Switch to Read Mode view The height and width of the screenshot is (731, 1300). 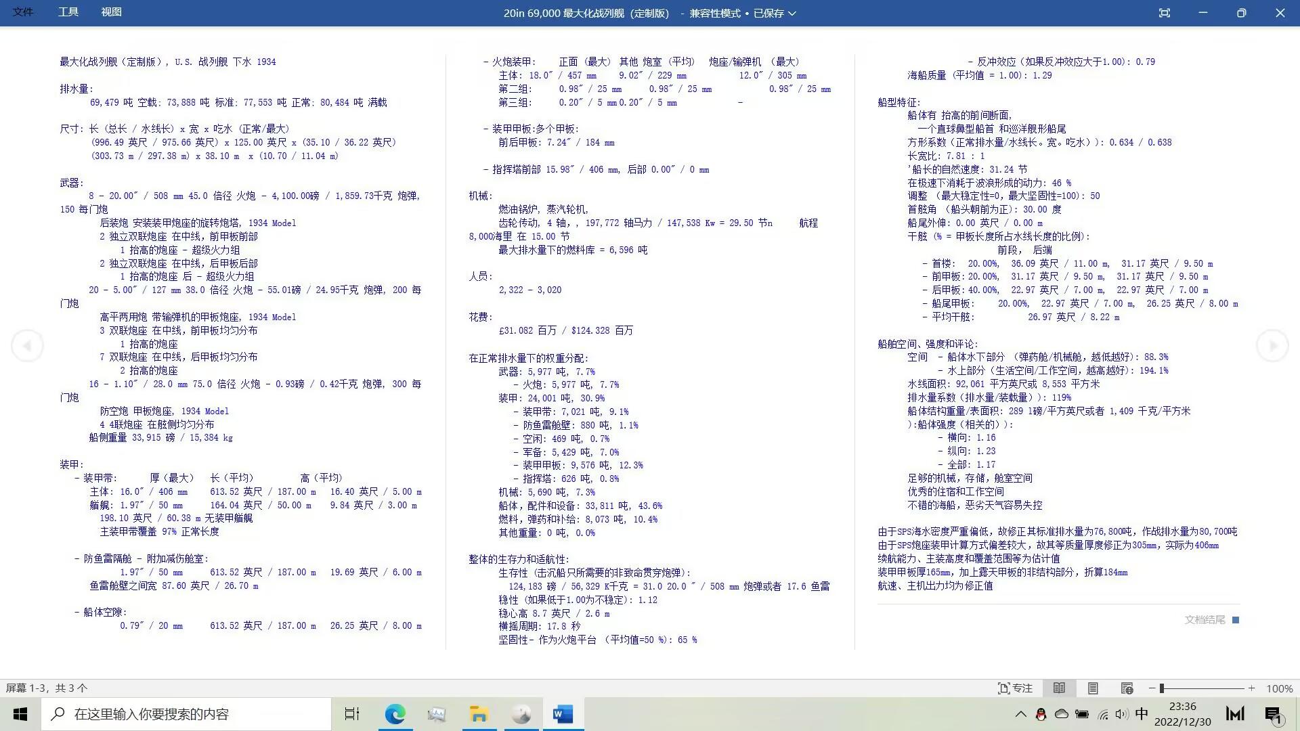coord(1059,688)
